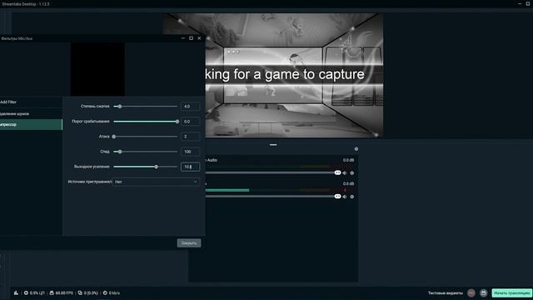
Task: Minimize the Streamlabs Desktop main window
Action: (x=520, y=3)
